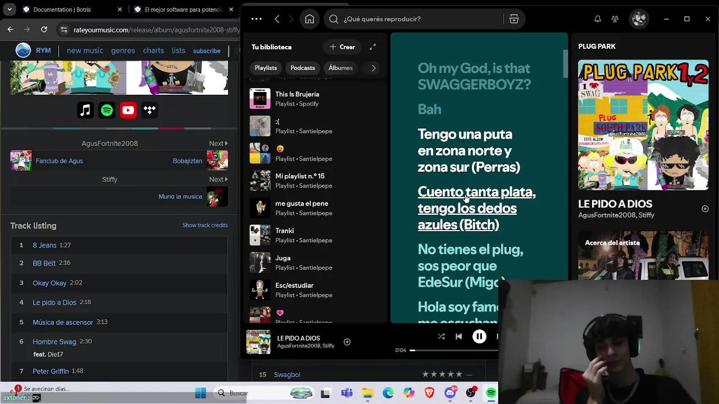
Task: Open RYM genres menu
Action: [123, 50]
